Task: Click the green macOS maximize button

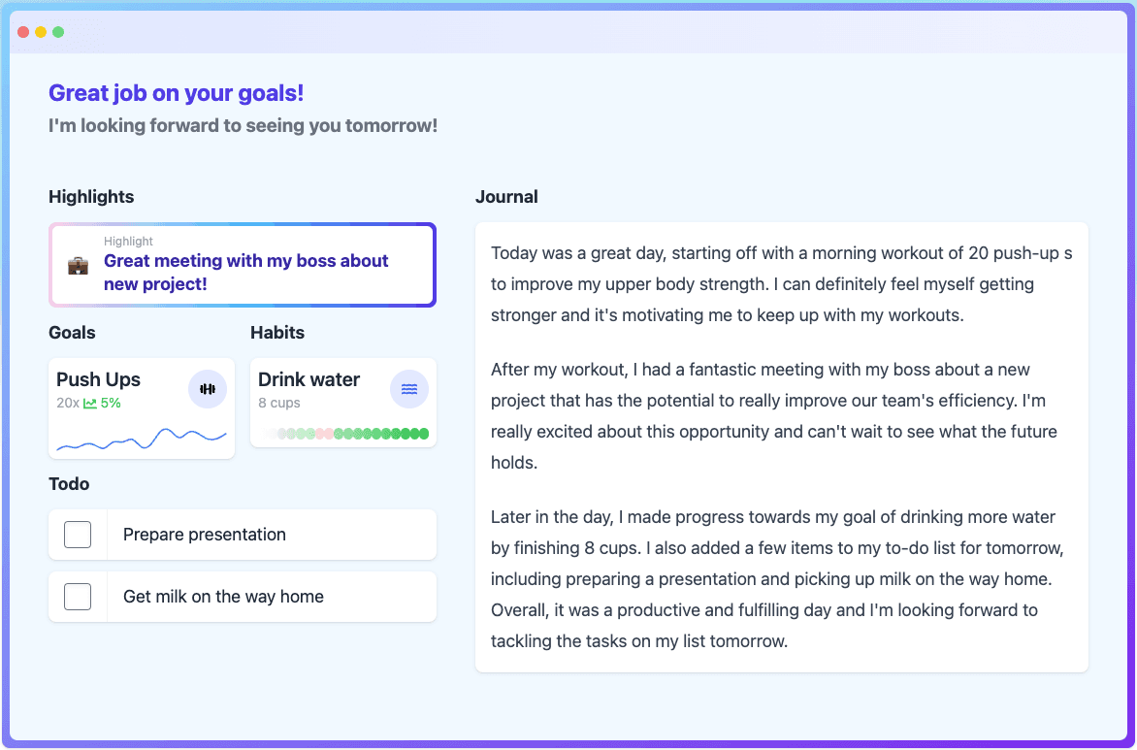Action: pyautogui.click(x=58, y=32)
